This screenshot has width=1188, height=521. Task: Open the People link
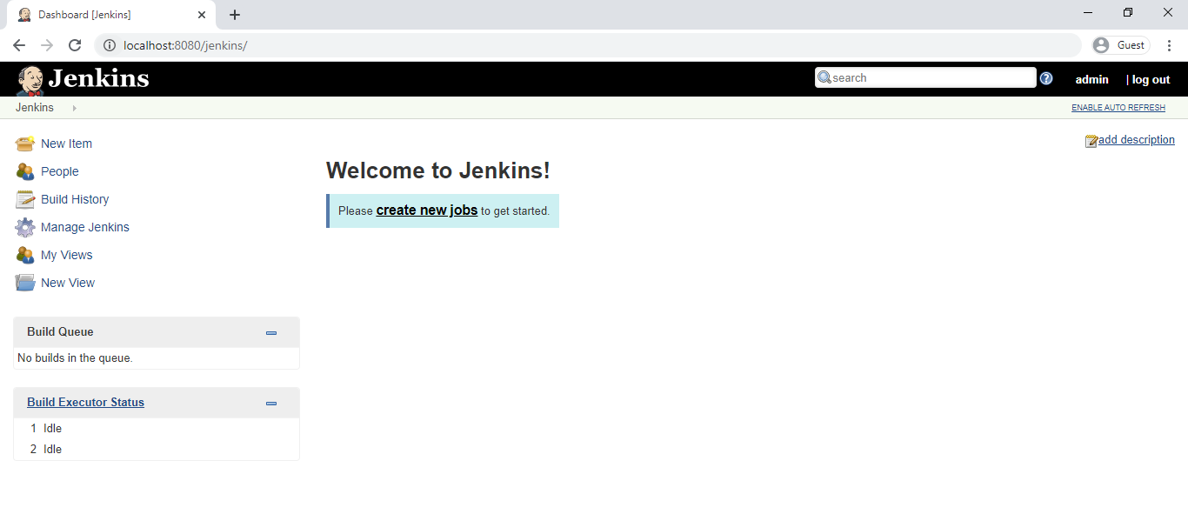(60, 171)
